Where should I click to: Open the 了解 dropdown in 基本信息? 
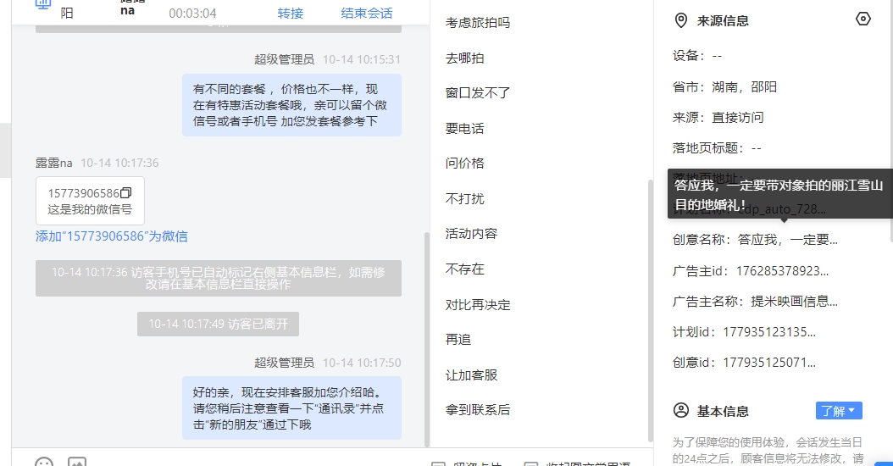click(x=838, y=411)
